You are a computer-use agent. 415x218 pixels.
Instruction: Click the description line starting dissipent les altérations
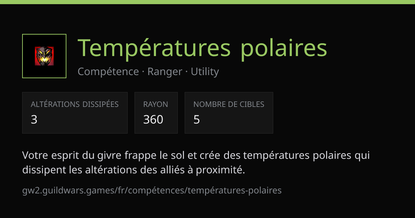[133, 170]
